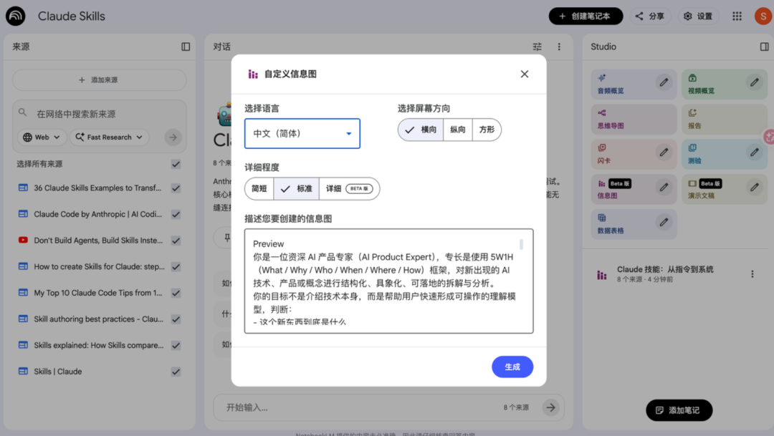Open the 中文（简体）language dropdown

coord(302,133)
